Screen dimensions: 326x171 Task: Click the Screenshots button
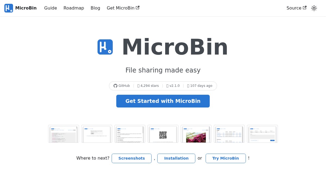[131, 158]
